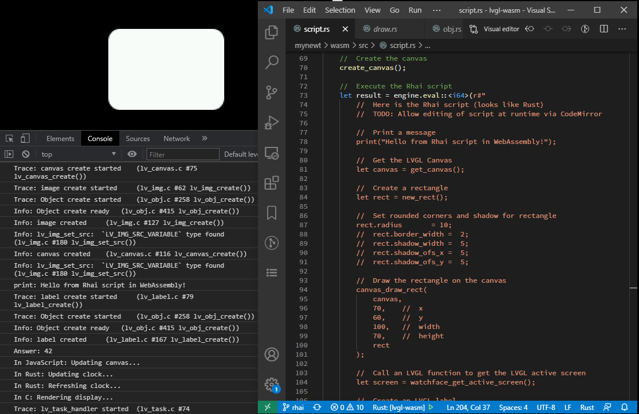Switch to the Network tab

(177, 139)
